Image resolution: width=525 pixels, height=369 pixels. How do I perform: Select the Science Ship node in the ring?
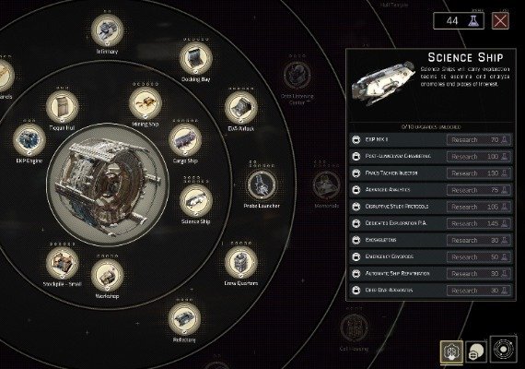(x=196, y=201)
